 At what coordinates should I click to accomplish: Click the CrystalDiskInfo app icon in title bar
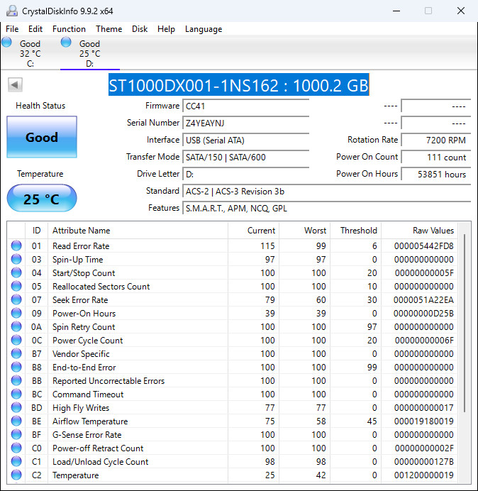(x=12, y=11)
